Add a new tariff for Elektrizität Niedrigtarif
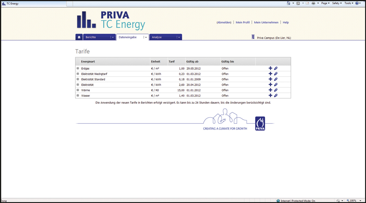The width and height of the screenshot is (366, 203). (270, 73)
